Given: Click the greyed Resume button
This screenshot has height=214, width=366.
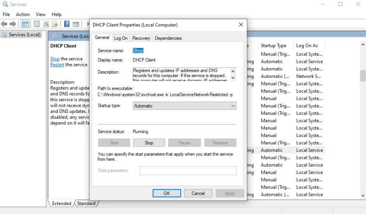Looking at the screenshot, I should [x=220, y=143].
